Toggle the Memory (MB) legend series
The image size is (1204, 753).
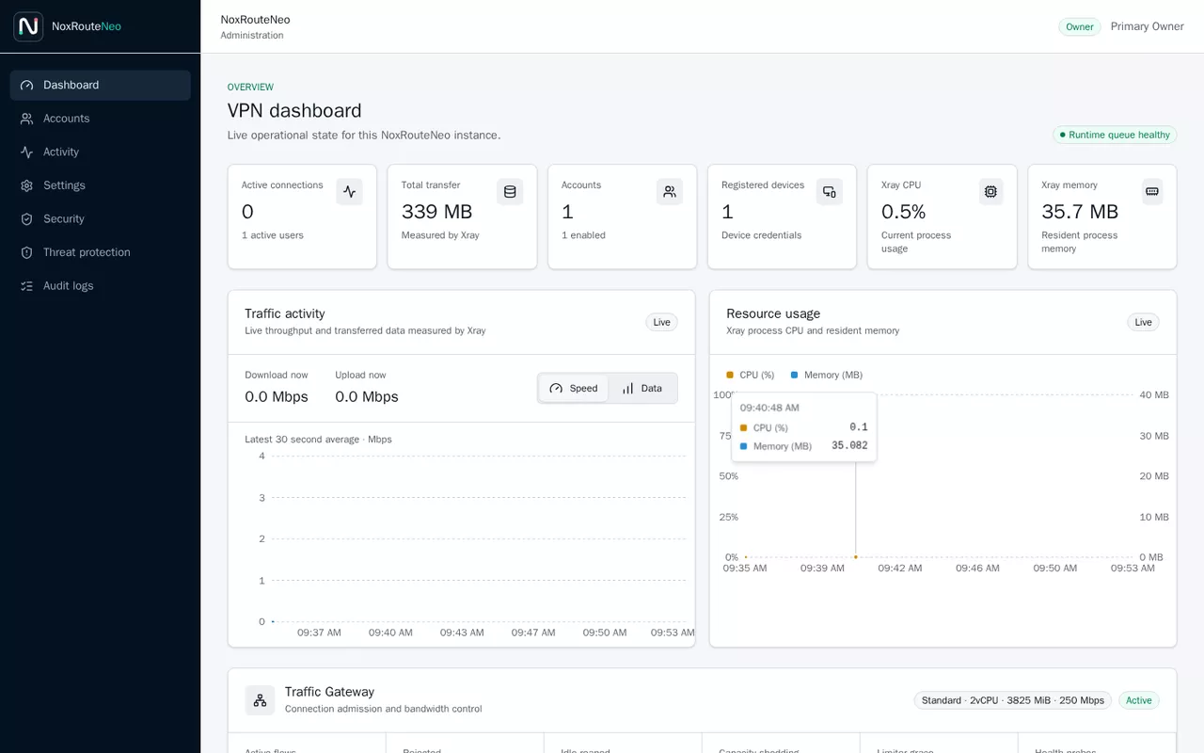(827, 375)
